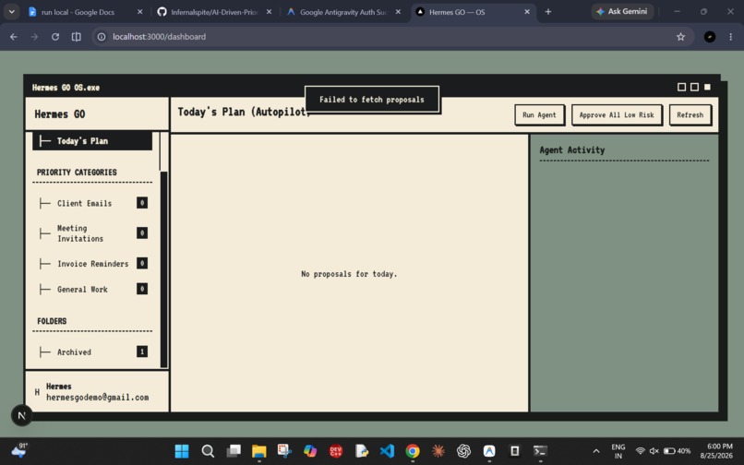Image resolution: width=744 pixels, height=465 pixels.
Task: Reload the current page
Action: (x=55, y=37)
